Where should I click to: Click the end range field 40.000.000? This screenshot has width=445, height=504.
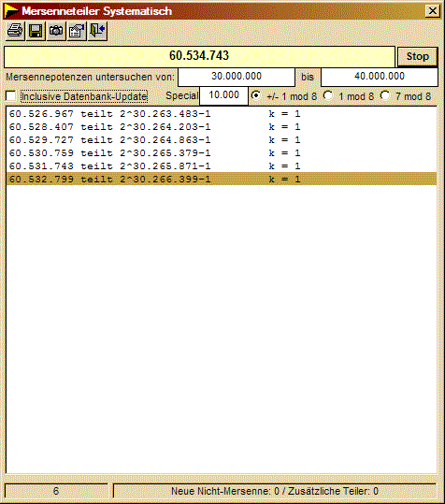380,77
